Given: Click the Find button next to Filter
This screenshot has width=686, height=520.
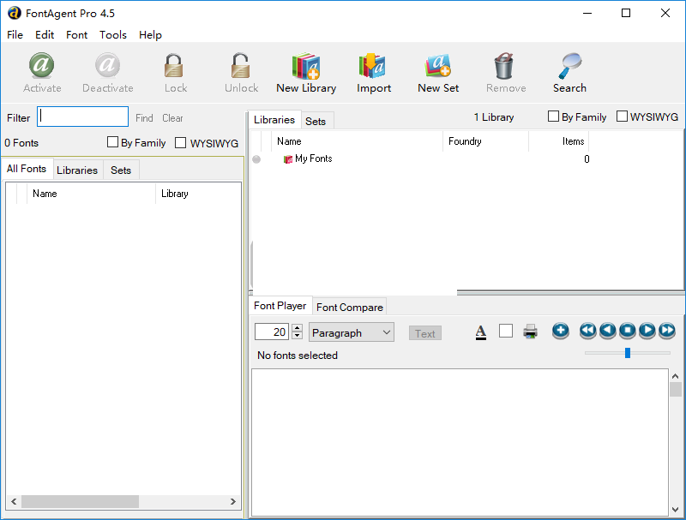Looking at the screenshot, I should point(144,118).
